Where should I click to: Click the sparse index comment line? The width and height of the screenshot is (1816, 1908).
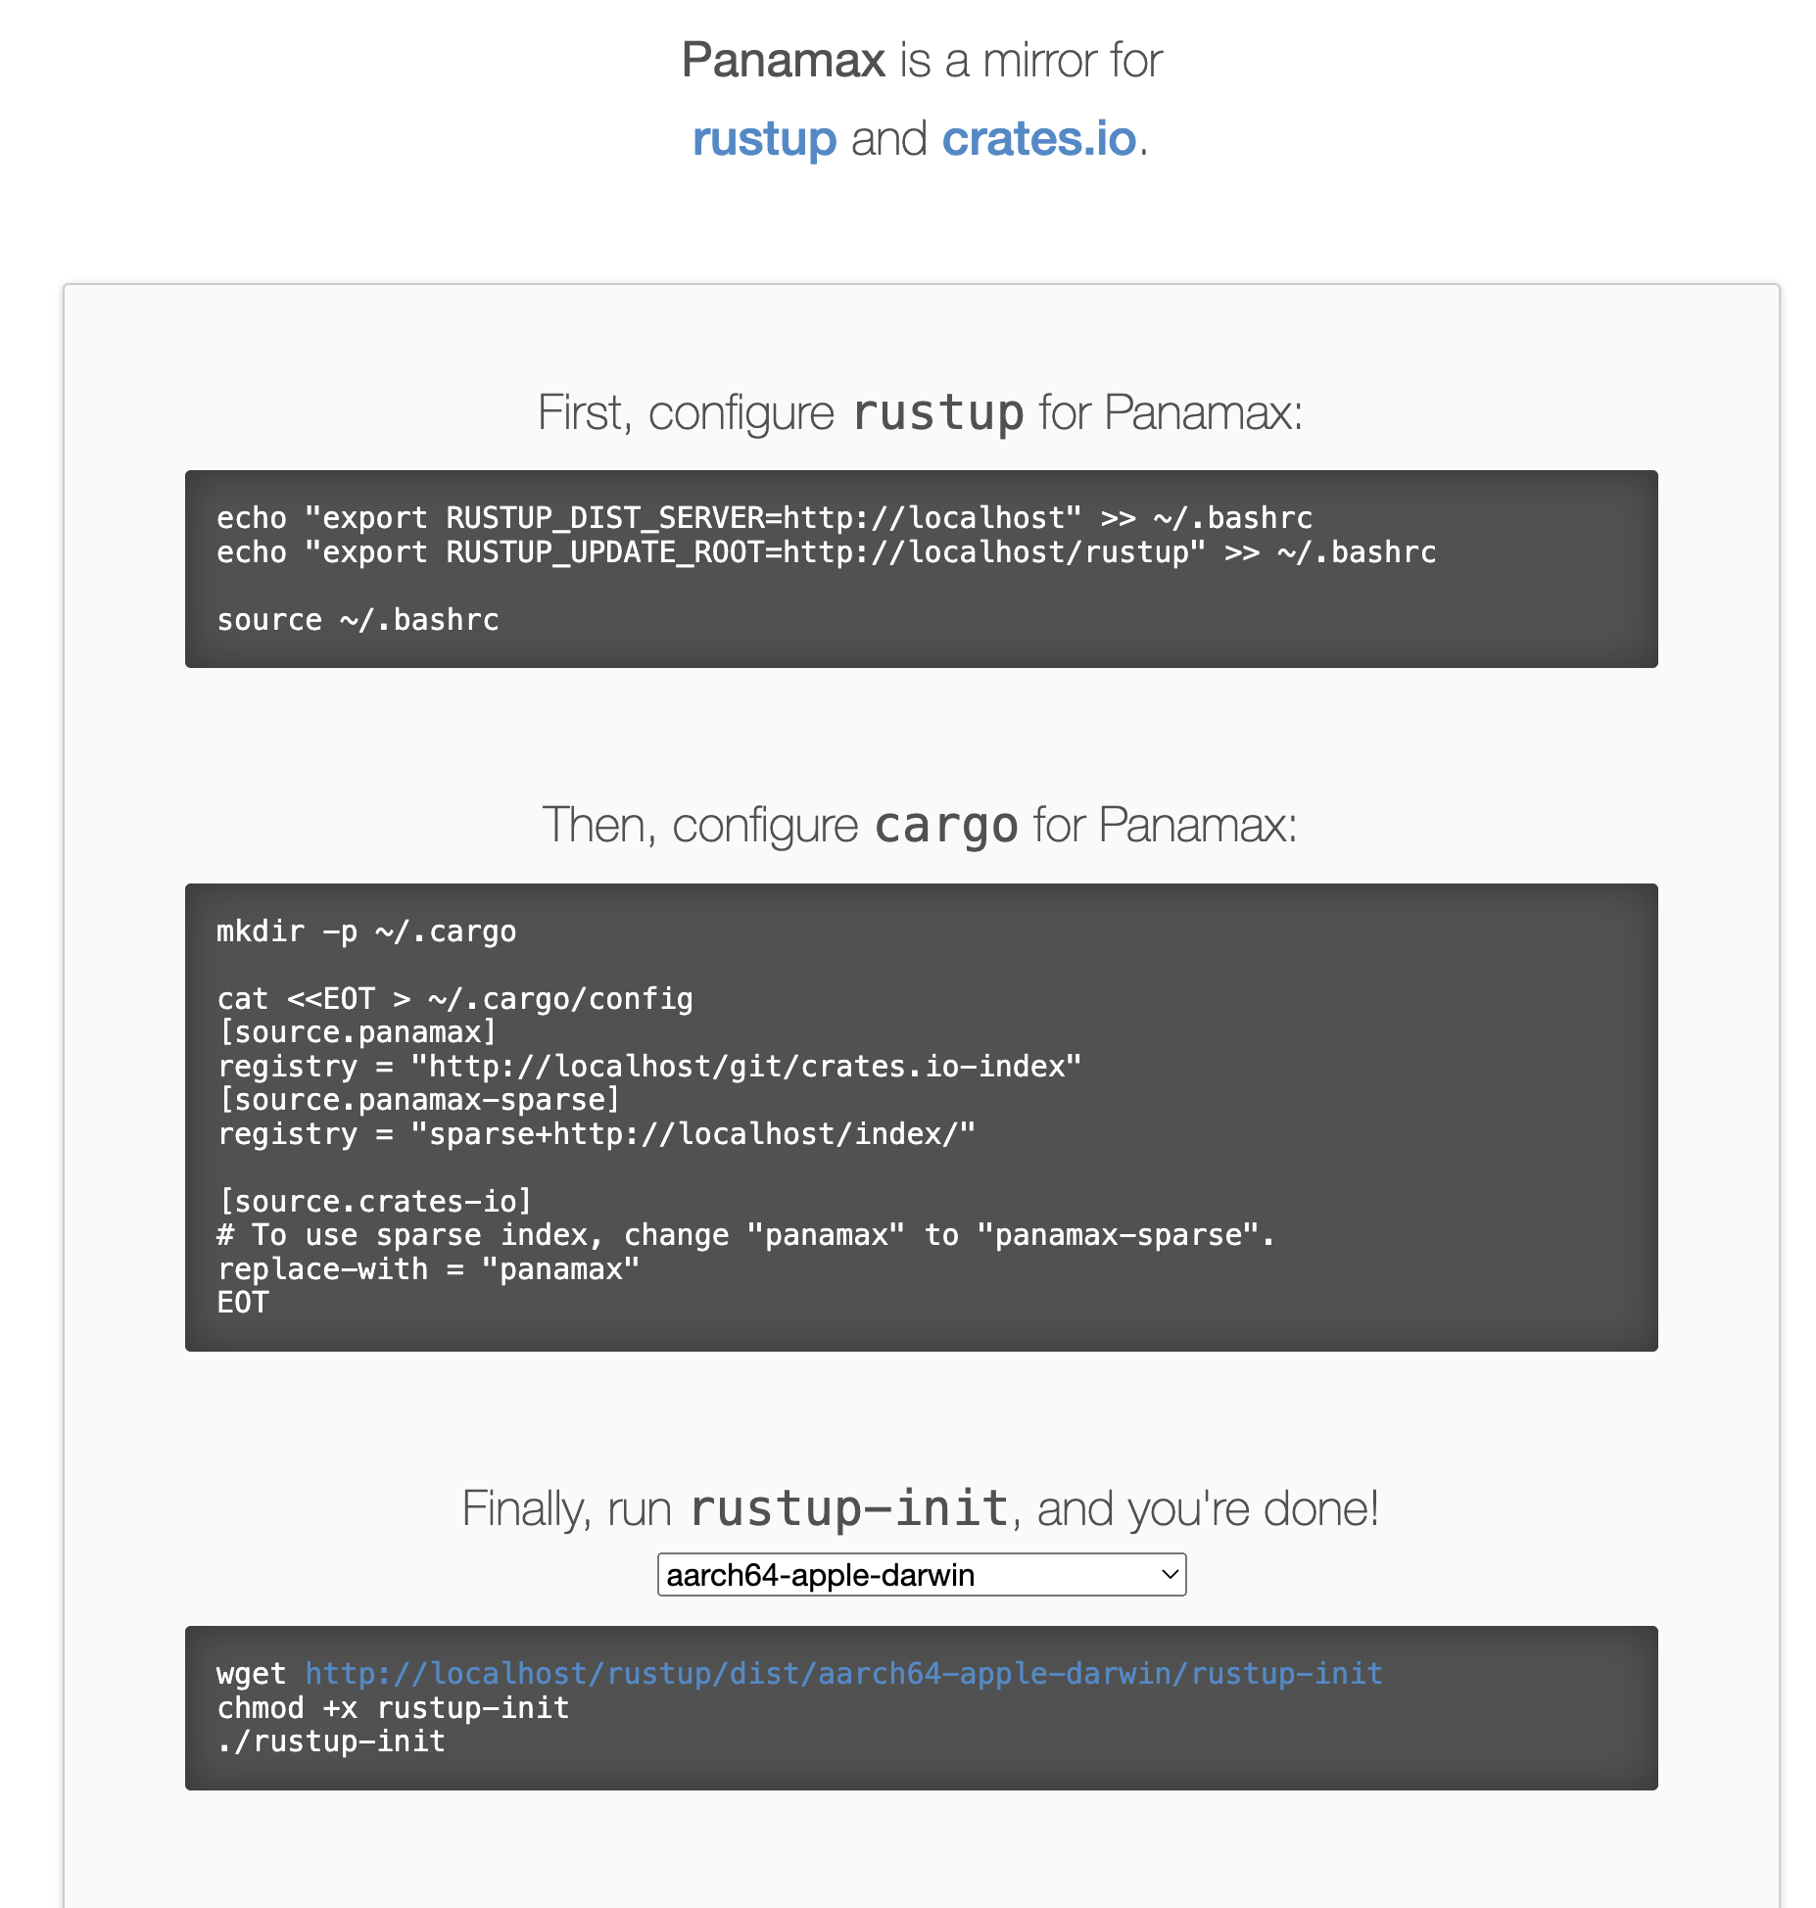tap(745, 1235)
